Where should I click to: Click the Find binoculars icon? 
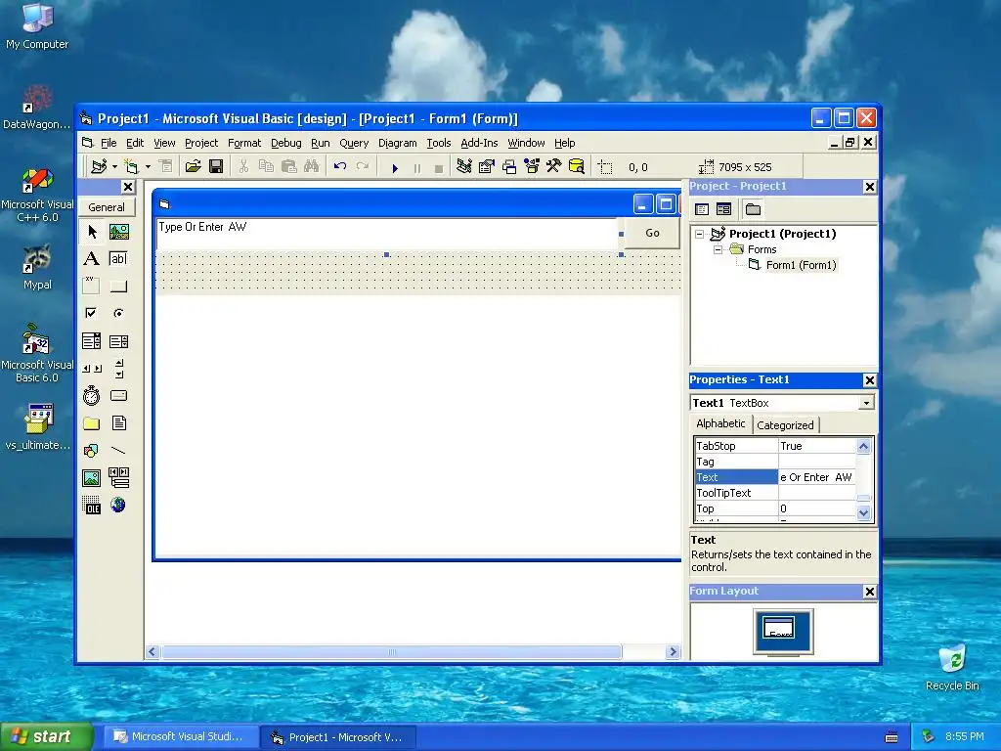pyautogui.click(x=311, y=167)
